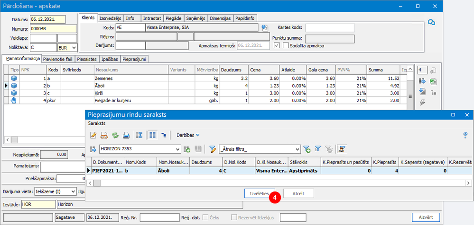Expand the _Ātrais filtrs_ dropdown
The width and height of the screenshot is (474, 225).
pos(297,149)
